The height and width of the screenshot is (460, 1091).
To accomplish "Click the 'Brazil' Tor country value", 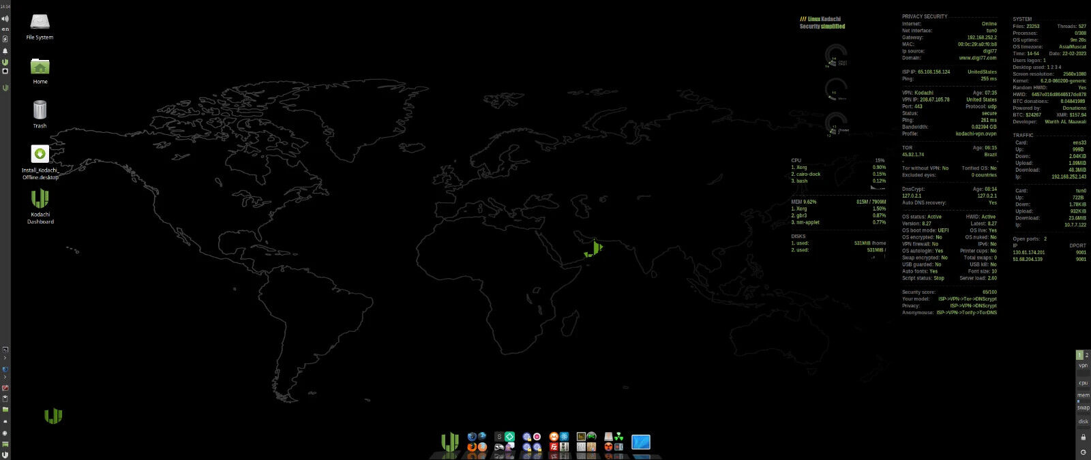I will pos(990,155).
